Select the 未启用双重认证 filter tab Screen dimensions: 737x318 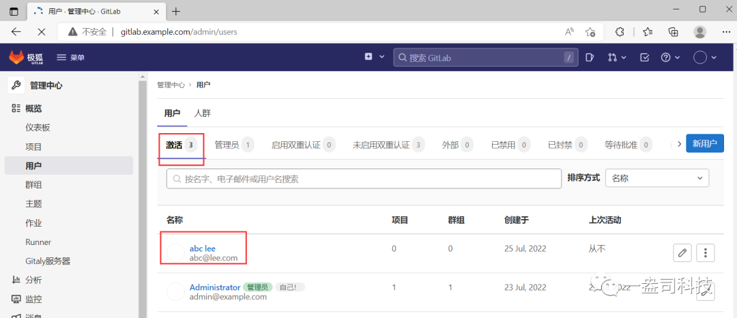pyautogui.click(x=389, y=145)
